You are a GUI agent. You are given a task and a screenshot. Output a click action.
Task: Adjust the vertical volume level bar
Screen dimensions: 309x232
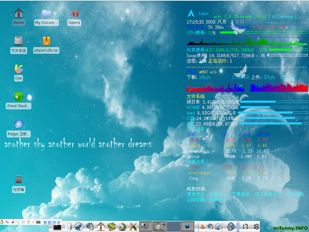(x=238, y=227)
